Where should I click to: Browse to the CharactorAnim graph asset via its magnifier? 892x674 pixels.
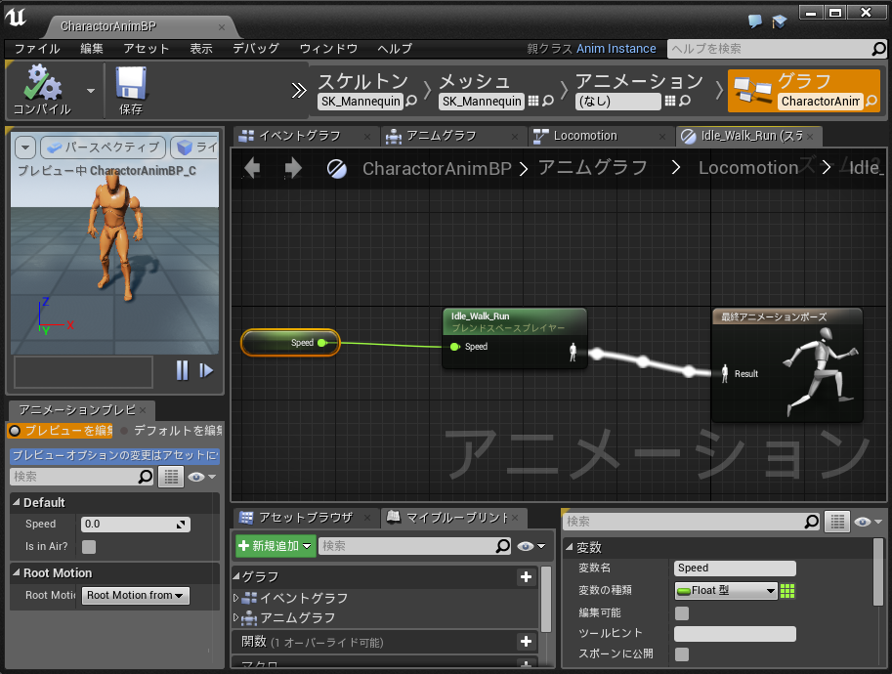click(x=871, y=102)
